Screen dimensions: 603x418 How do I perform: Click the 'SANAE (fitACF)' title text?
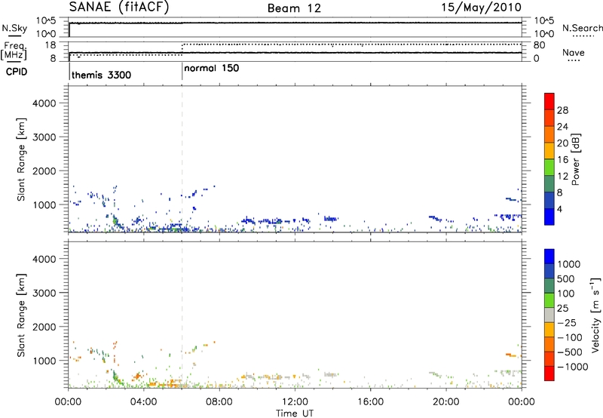[119, 8]
